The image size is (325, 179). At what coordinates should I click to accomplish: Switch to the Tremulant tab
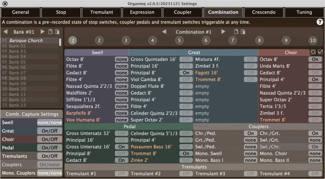point(102,12)
